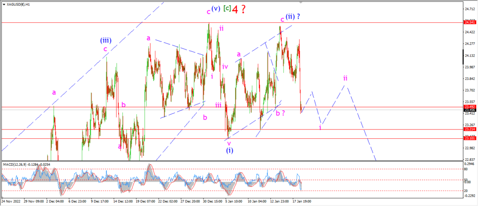
Task: Select the '5 Jan 10:00' time axis label
Action: [233, 202]
